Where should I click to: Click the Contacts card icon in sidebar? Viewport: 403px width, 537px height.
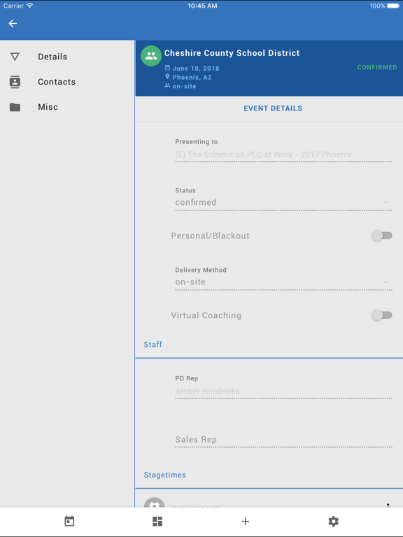coord(15,82)
